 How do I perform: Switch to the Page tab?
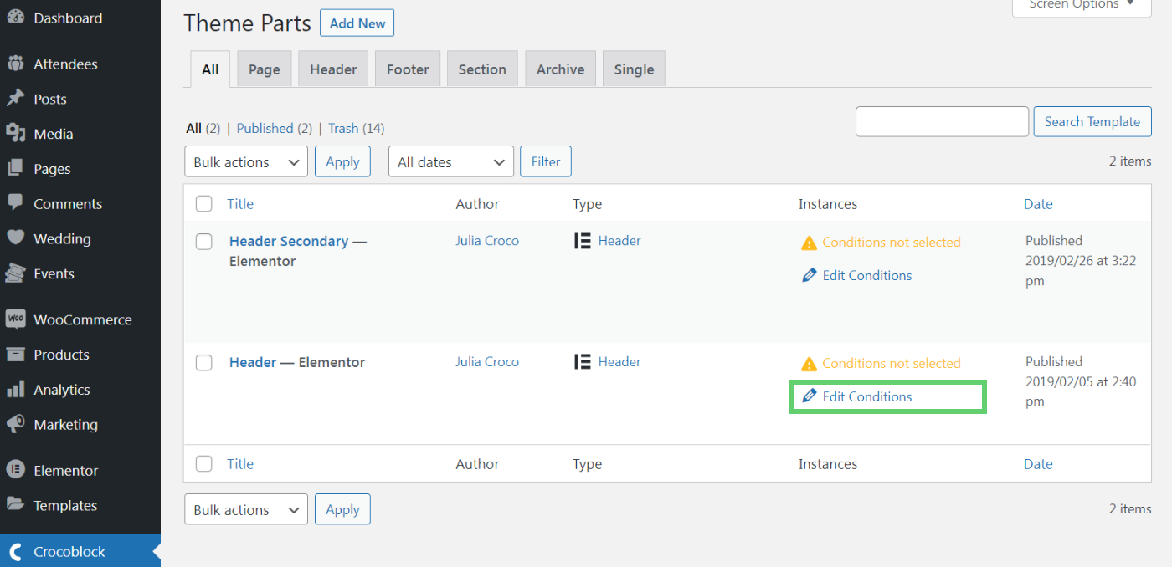click(265, 69)
